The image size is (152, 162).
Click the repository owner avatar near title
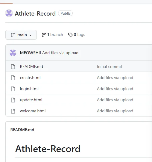[9, 13]
